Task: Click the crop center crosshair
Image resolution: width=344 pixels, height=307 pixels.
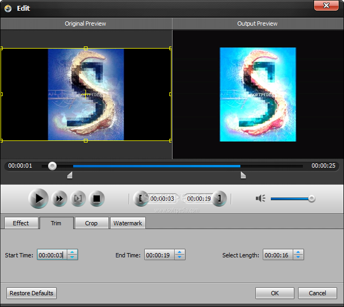Action: coord(85,95)
